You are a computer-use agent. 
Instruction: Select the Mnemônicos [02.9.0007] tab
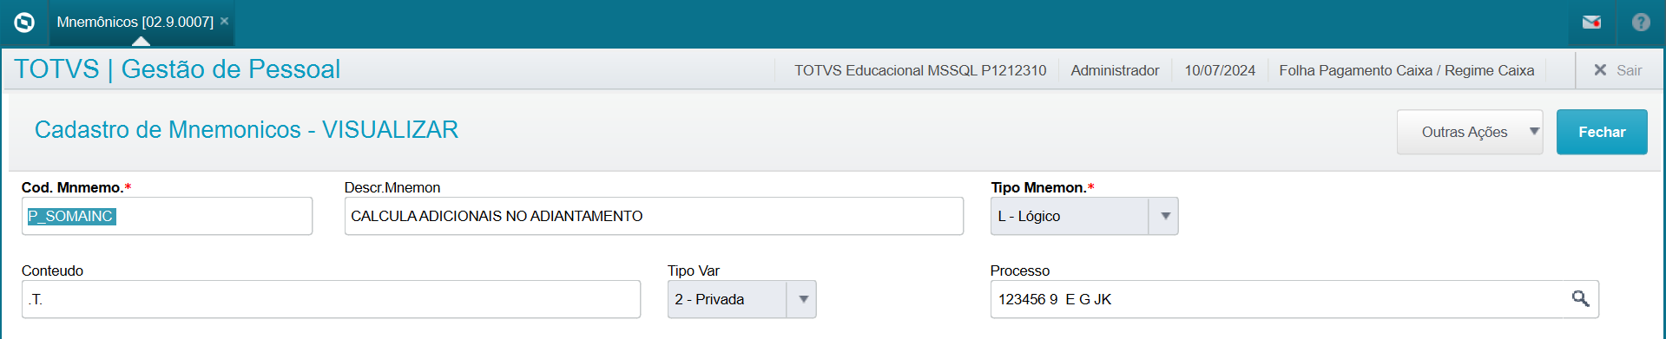pos(135,22)
